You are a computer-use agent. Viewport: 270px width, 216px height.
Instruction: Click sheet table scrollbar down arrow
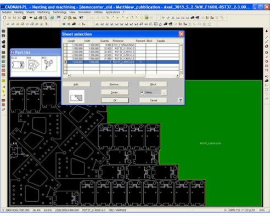click(181, 72)
